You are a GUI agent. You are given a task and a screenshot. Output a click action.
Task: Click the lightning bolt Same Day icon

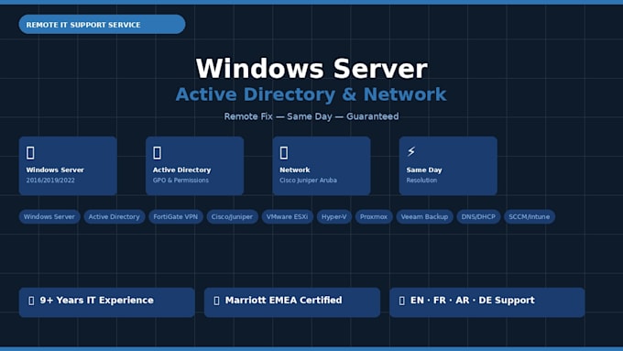(x=411, y=151)
